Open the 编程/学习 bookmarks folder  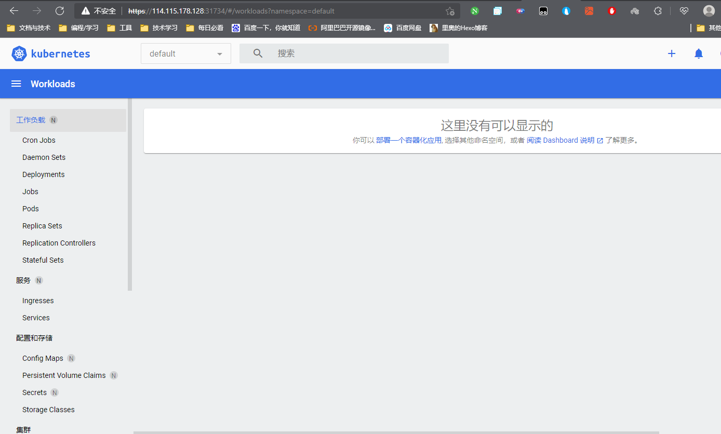pos(78,28)
